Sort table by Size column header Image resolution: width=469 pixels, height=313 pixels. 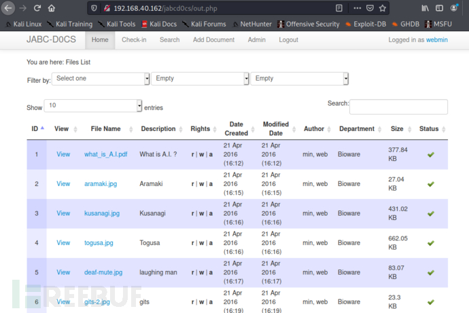pyautogui.click(x=397, y=129)
